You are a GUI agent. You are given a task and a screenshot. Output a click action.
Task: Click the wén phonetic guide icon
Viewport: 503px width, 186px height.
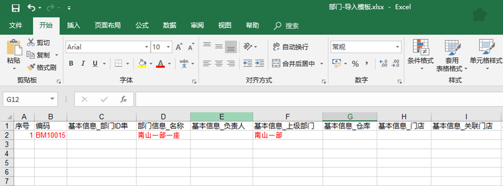(184, 63)
